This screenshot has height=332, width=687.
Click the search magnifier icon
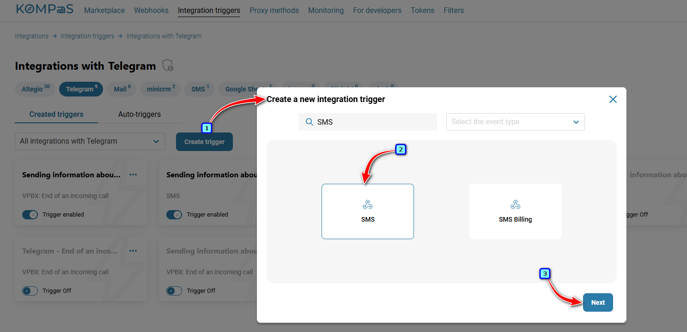(309, 122)
